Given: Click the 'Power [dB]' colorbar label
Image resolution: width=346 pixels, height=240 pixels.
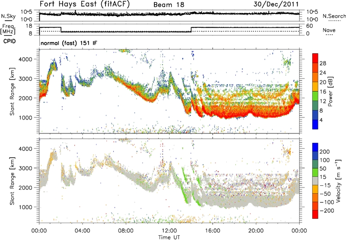Looking at the screenshot, I should click(x=330, y=91).
